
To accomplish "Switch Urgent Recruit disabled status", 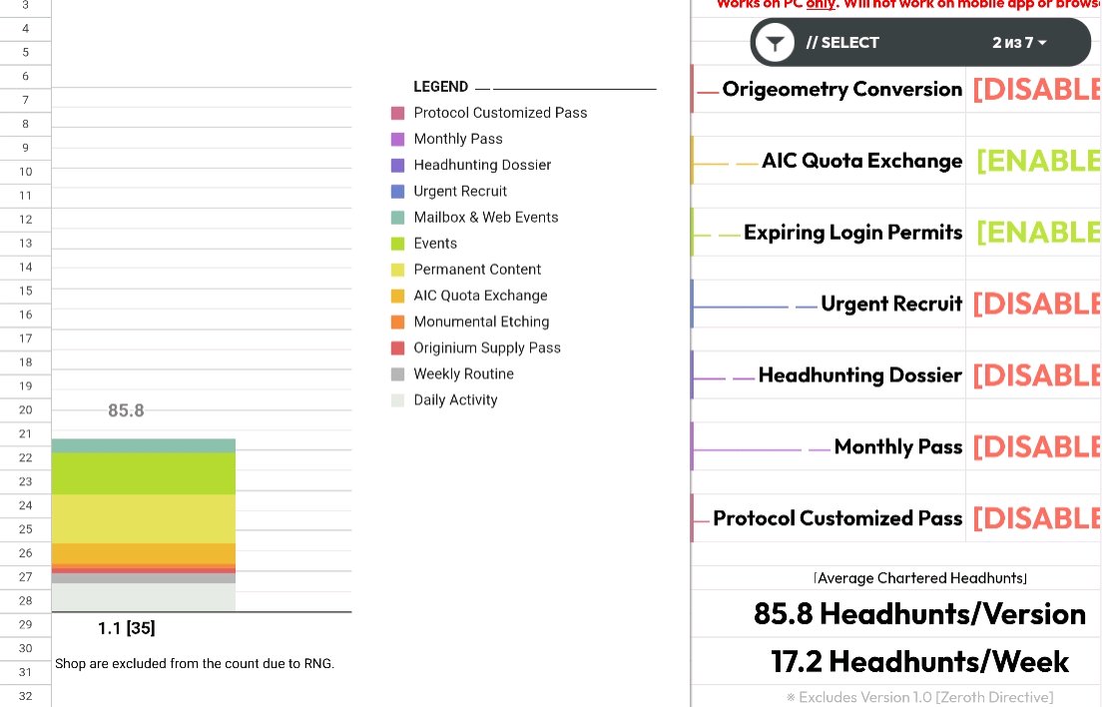I will [x=1036, y=305].
